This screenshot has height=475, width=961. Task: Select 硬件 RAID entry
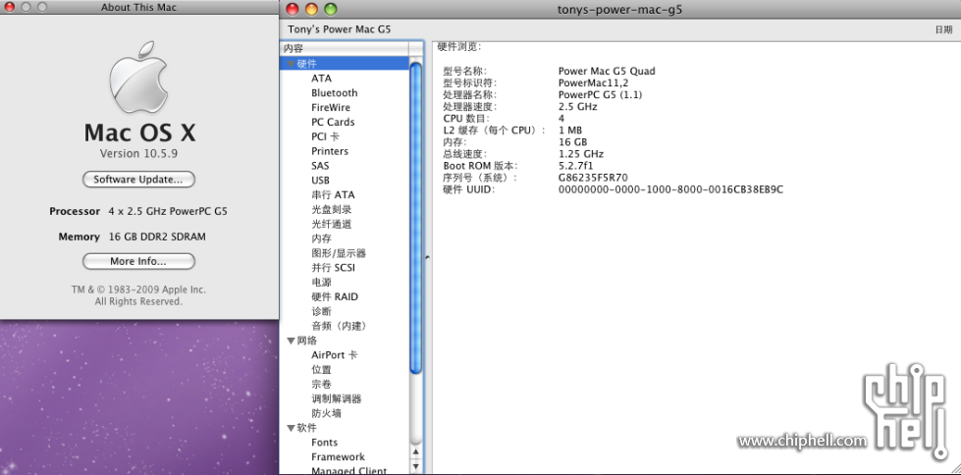point(335,296)
